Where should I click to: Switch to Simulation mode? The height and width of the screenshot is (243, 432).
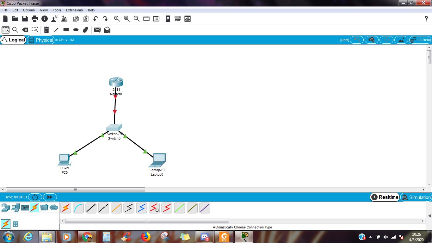[416, 197]
